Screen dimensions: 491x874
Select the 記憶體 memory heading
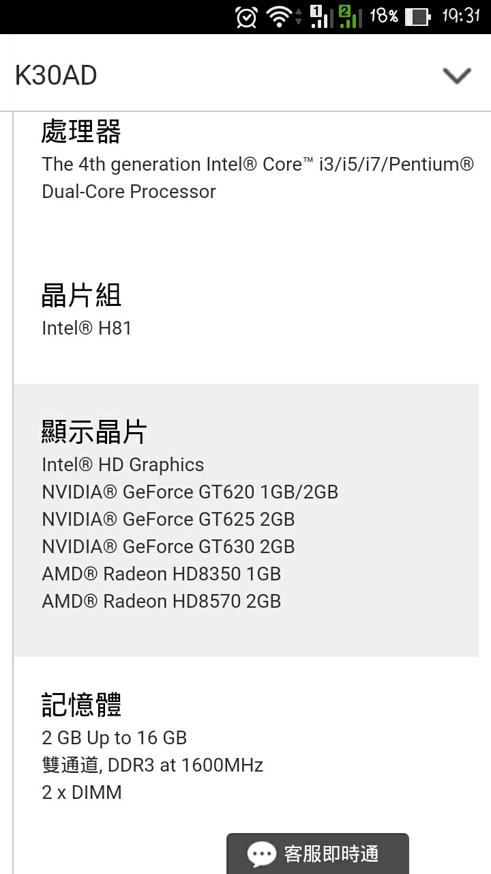pyautogui.click(x=81, y=705)
